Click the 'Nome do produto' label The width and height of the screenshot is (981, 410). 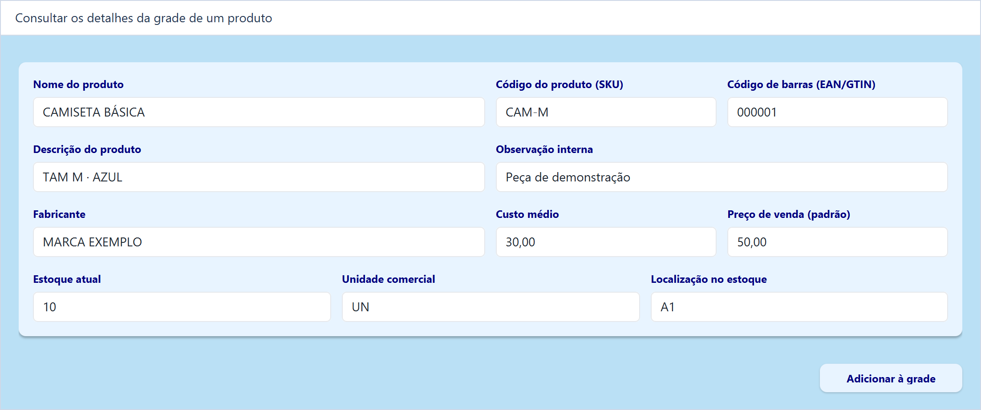pos(78,84)
